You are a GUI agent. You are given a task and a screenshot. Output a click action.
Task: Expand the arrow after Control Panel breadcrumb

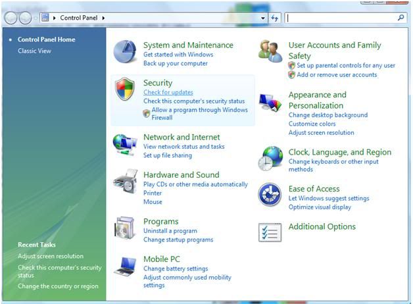click(103, 18)
